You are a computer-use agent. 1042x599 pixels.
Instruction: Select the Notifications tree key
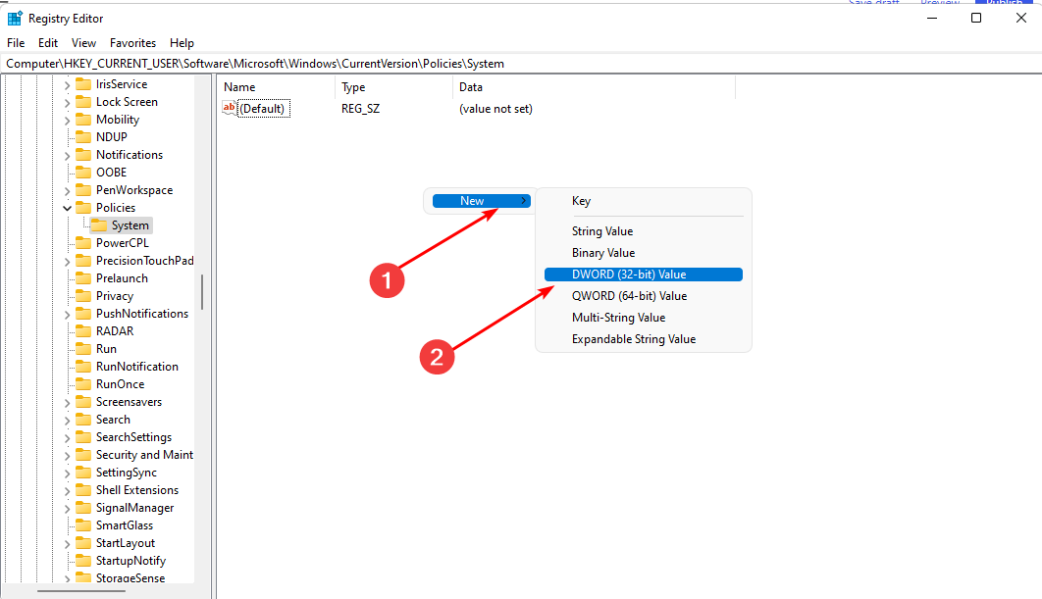click(129, 155)
